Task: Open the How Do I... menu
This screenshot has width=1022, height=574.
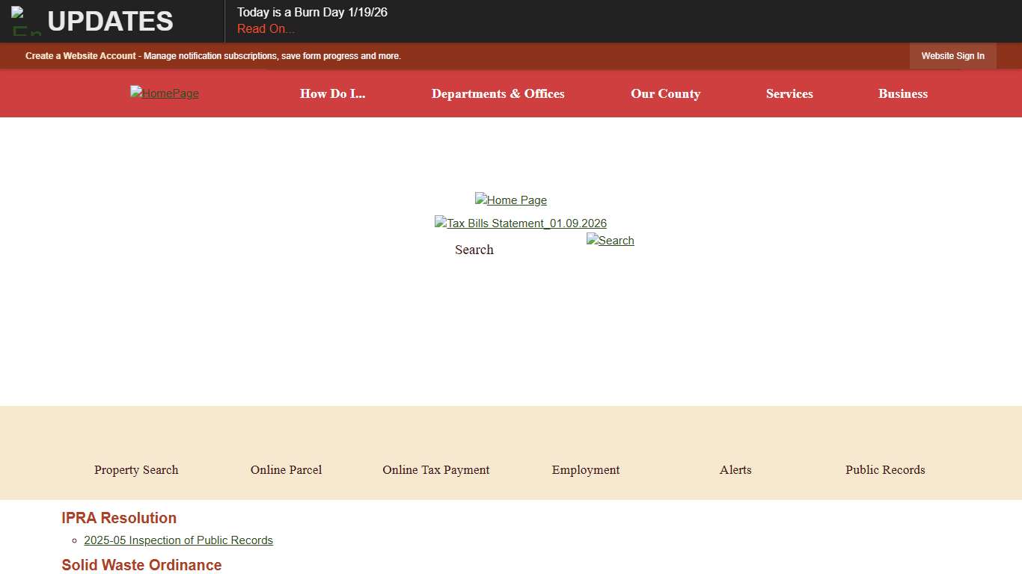Action: coord(332,93)
